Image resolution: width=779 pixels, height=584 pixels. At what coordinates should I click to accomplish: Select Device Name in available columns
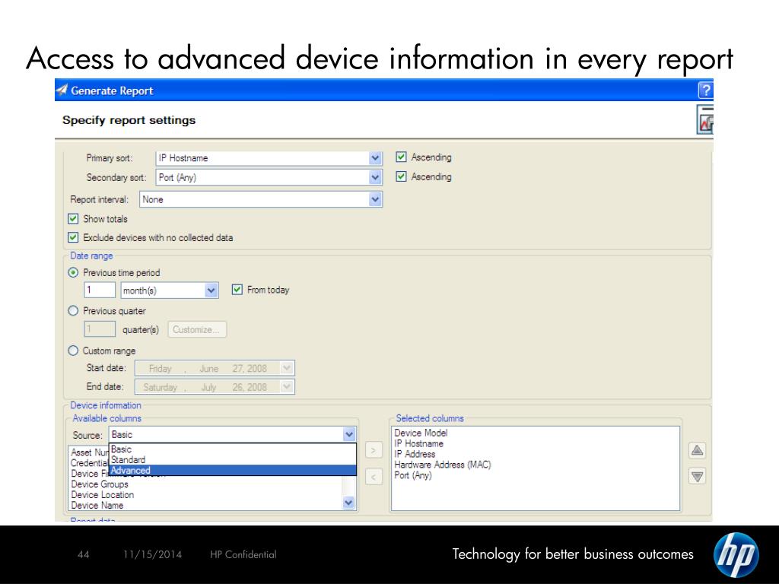(x=97, y=505)
